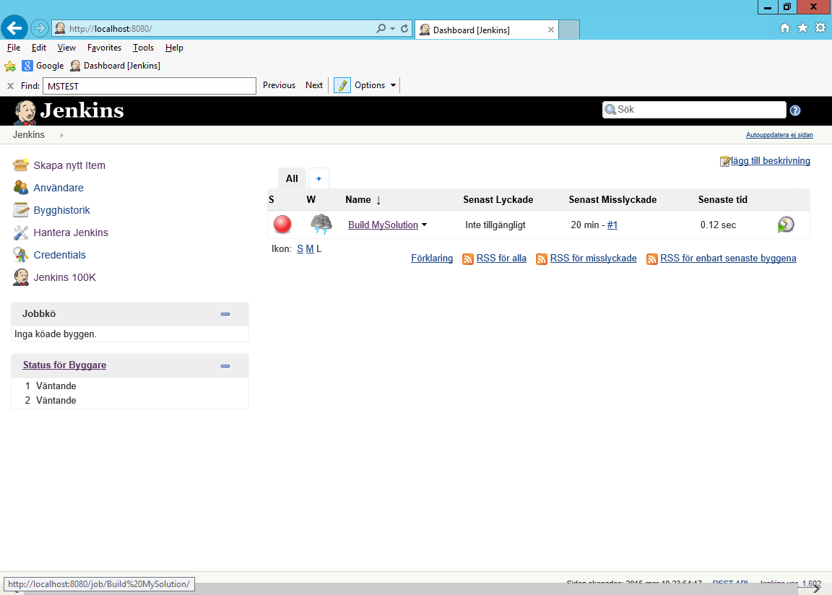Click the Add to Favorites bar star icon
832x595 pixels.
(x=10, y=66)
